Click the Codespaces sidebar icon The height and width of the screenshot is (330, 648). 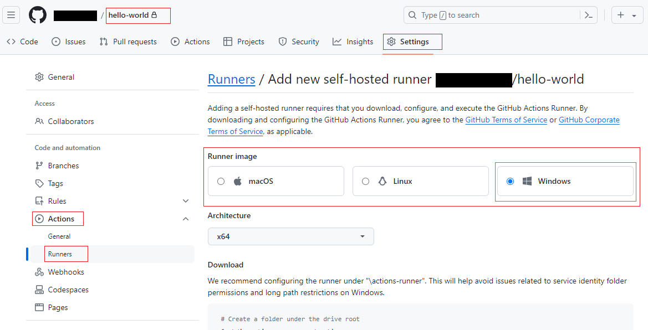click(39, 289)
